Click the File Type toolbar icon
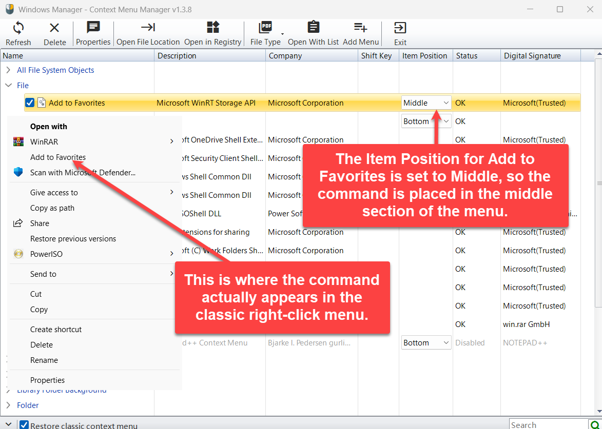Image resolution: width=602 pixels, height=429 pixels. click(x=265, y=28)
